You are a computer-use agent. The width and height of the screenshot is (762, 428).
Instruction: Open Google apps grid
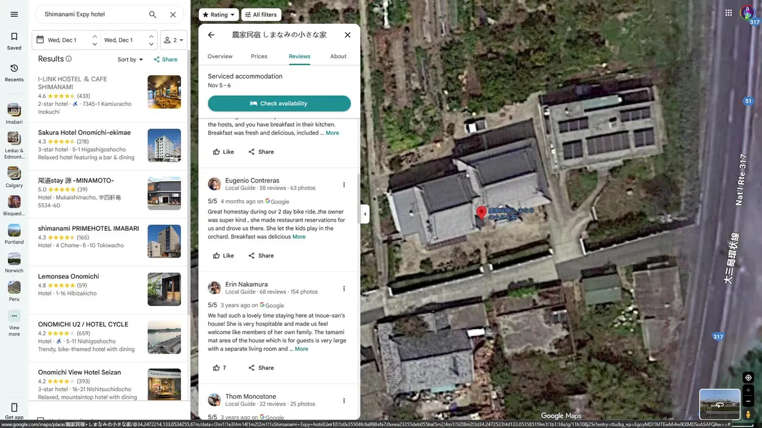click(x=729, y=12)
